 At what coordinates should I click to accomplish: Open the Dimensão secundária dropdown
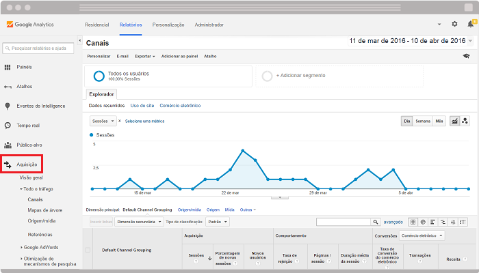tap(139, 222)
